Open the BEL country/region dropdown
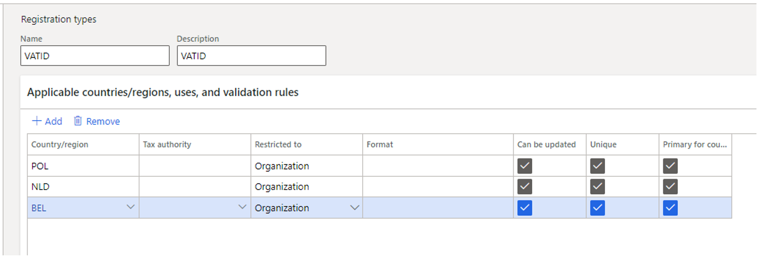This screenshot has width=757, height=261. (130, 207)
